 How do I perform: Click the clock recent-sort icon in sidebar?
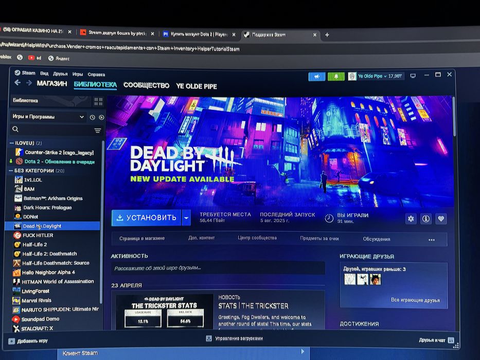click(x=93, y=117)
